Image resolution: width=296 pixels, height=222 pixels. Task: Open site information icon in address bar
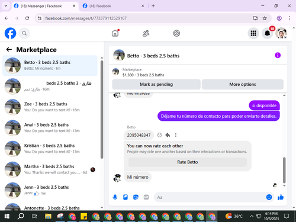[40, 18]
